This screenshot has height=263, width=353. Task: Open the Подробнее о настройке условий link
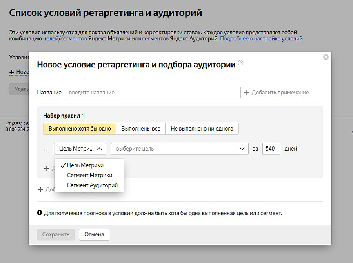[261, 39]
